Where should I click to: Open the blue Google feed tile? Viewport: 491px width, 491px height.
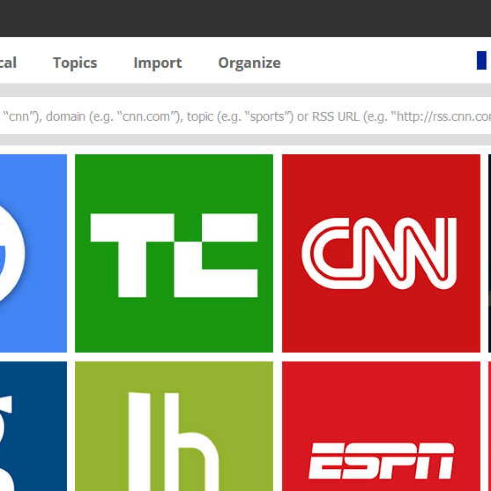[x=33, y=253]
